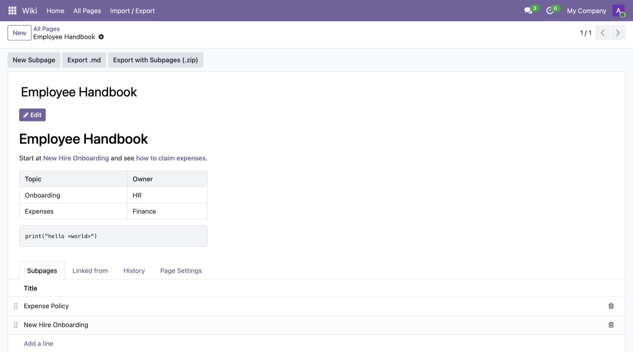Image resolution: width=633 pixels, height=352 pixels.
Task: Delete the New Hire Onboarding subpage row
Action: [x=611, y=325]
